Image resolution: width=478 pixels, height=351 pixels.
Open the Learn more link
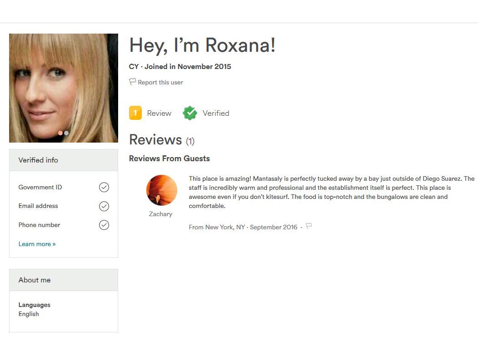37,244
